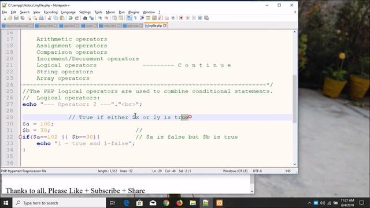The image size is (370, 208).
Task: Toggle synchronized vertical scrolling button
Action: (114, 18)
